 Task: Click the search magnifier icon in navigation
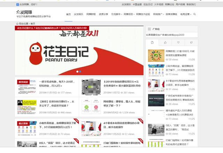(x=194, y=14)
